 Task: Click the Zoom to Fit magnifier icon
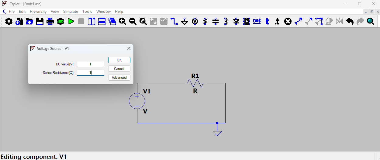143,21
